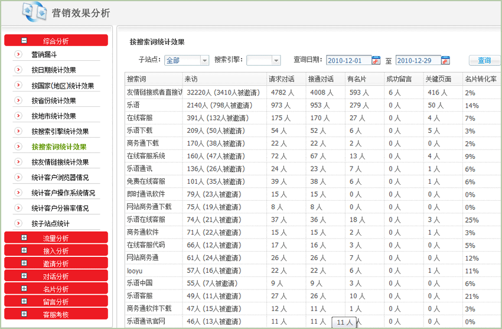The image size is (502, 329).
Task: Sort by 搜索词 column header
Action: pos(154,79)
